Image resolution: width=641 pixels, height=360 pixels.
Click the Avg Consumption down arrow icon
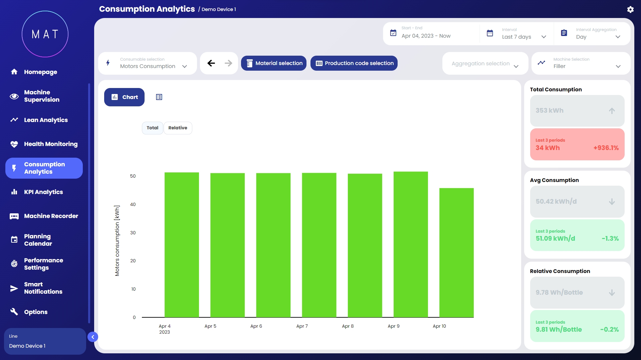612,202
